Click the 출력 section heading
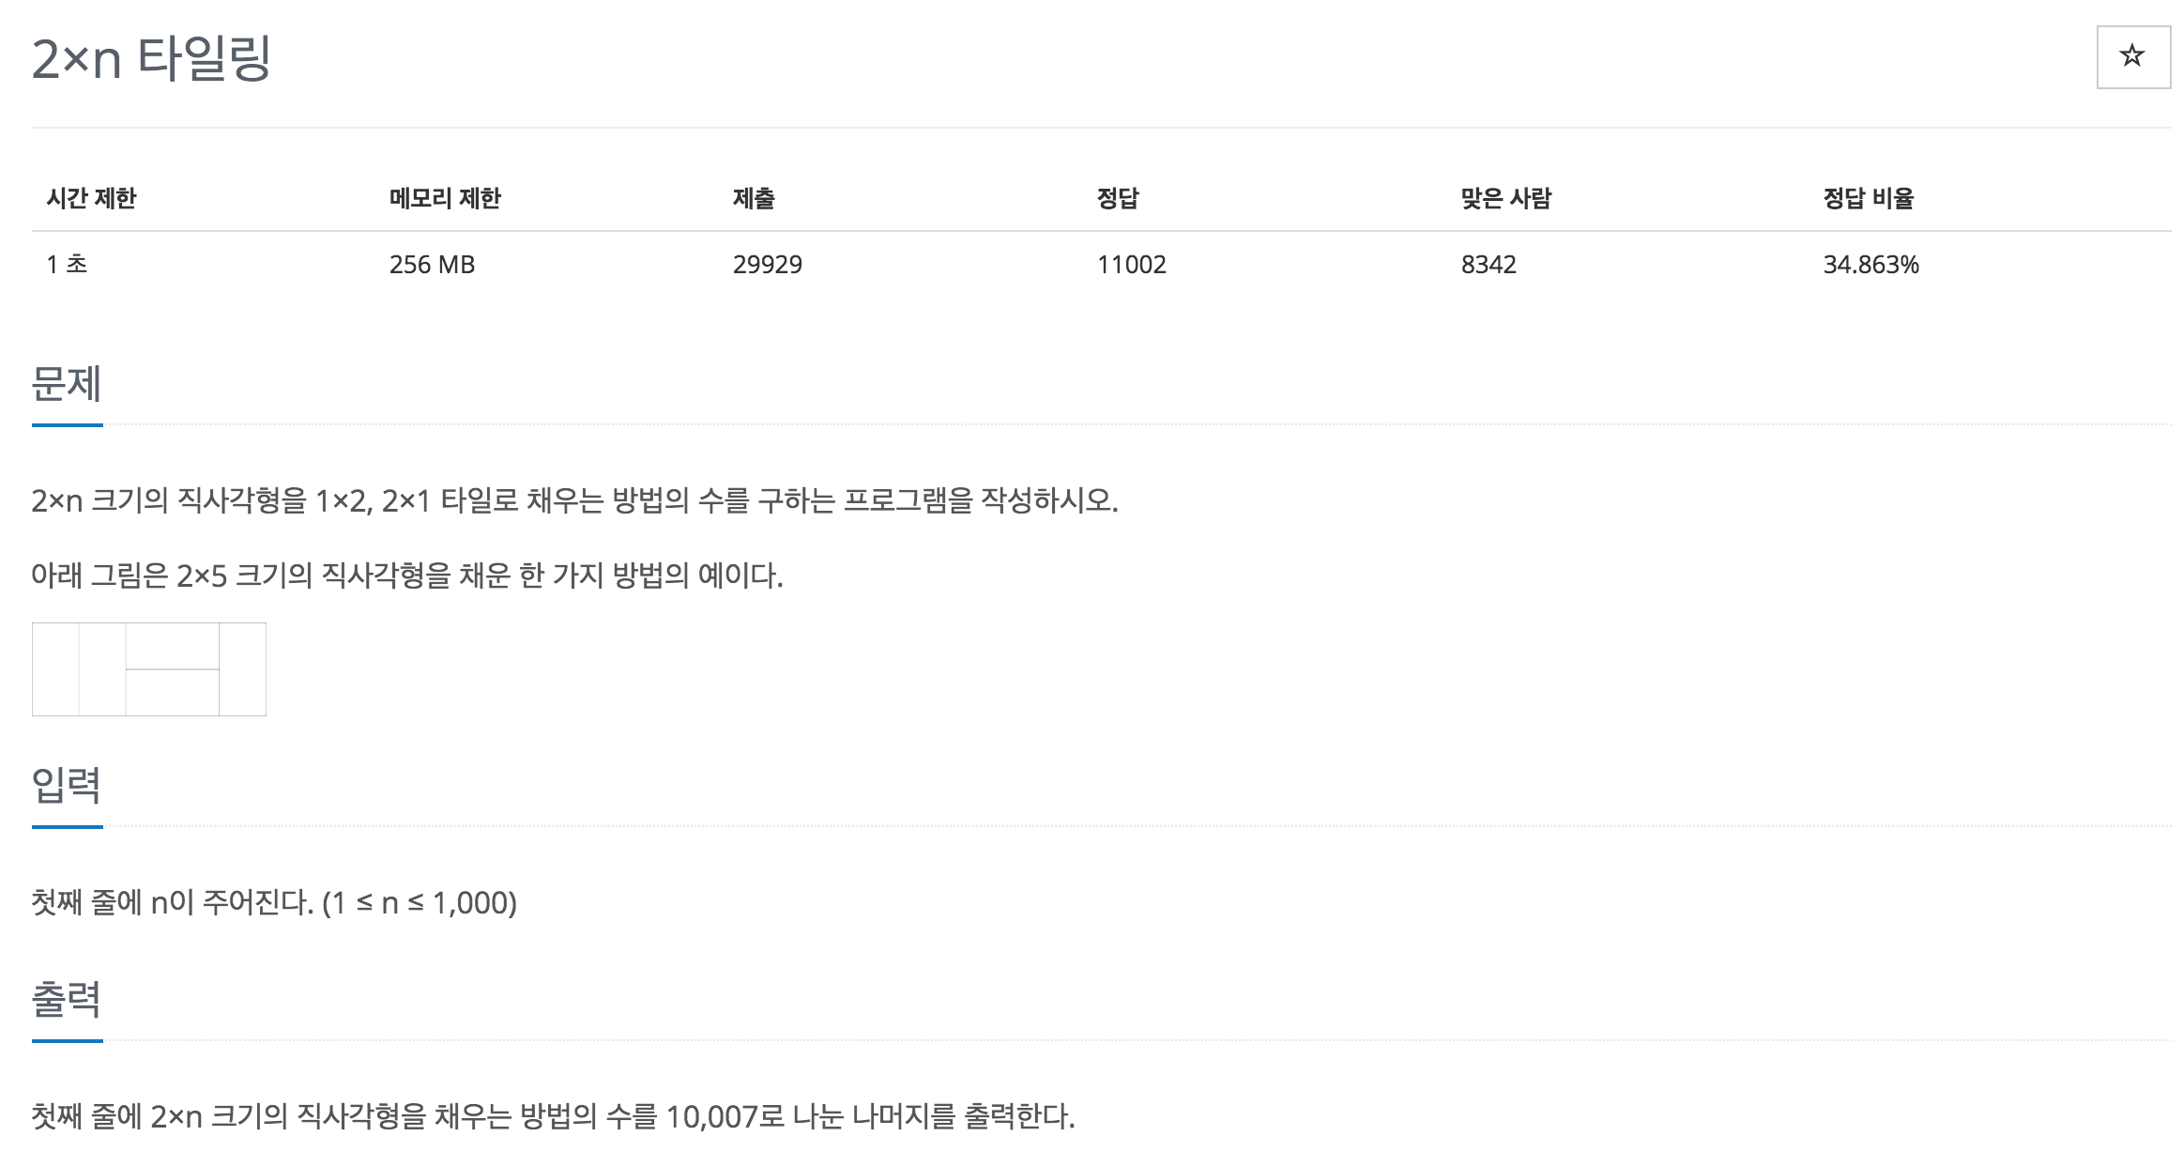Screen dimensions: 2183x1151 (x=67, y=999)
